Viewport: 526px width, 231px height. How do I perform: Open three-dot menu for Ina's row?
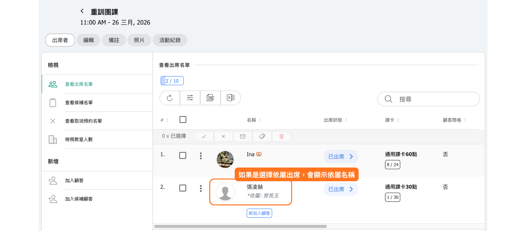(x=201, y=156)
